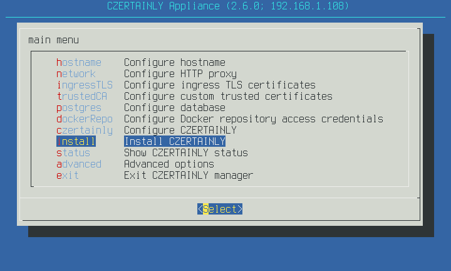Select the trustedCA menu entry
Image resolution: width=451 pixels, height=271 pixels.
(81, 96)
